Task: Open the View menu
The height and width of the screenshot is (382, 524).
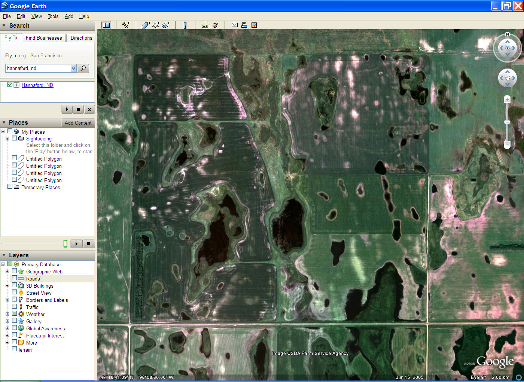Action: (x=37, y=16)
